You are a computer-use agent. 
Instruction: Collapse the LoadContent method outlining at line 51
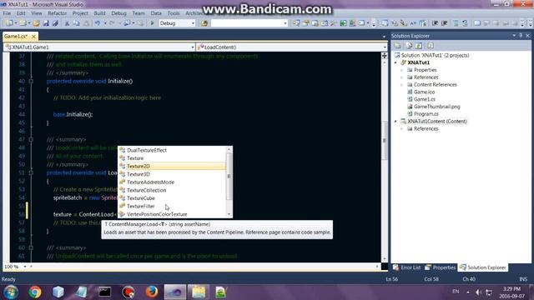(x=31, y=172)
